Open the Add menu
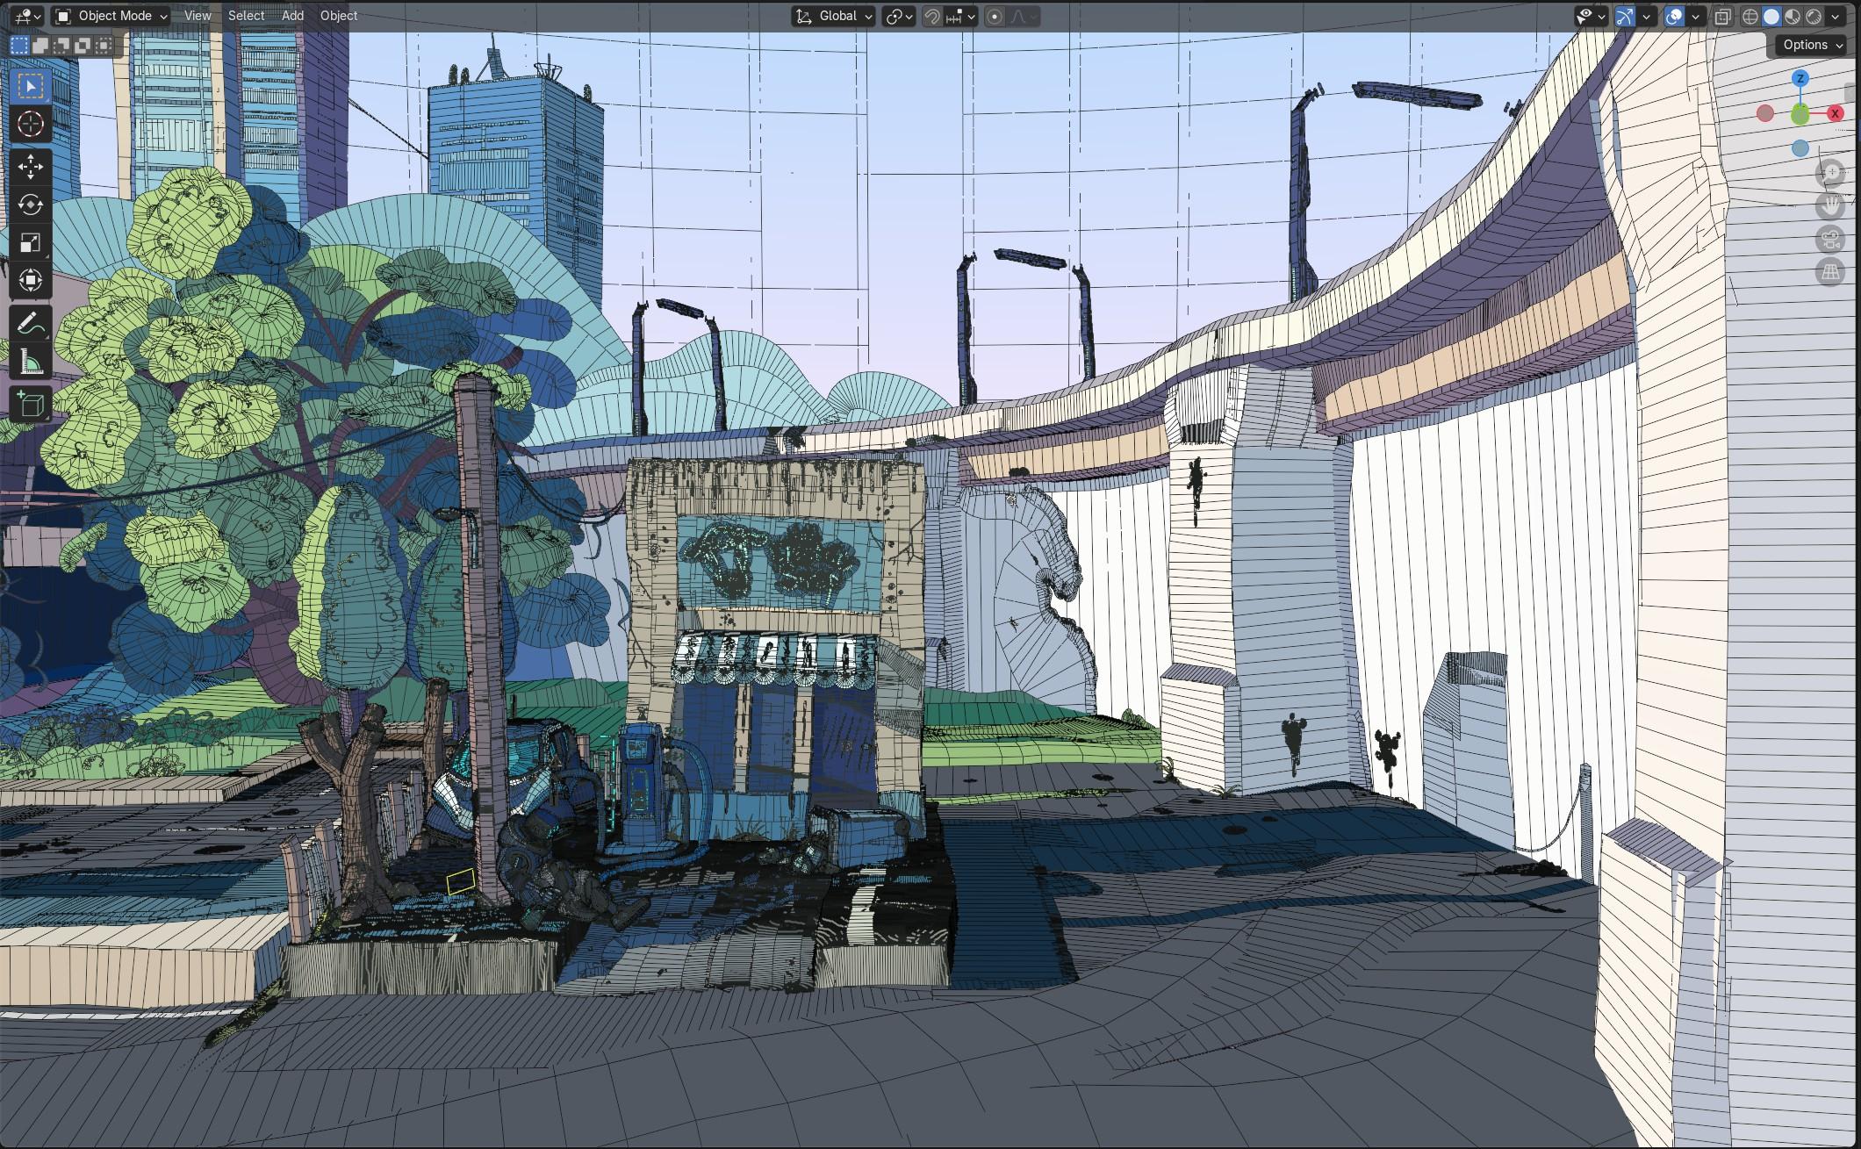The width and height of the screenshot is (1861, 1149). 292,16
